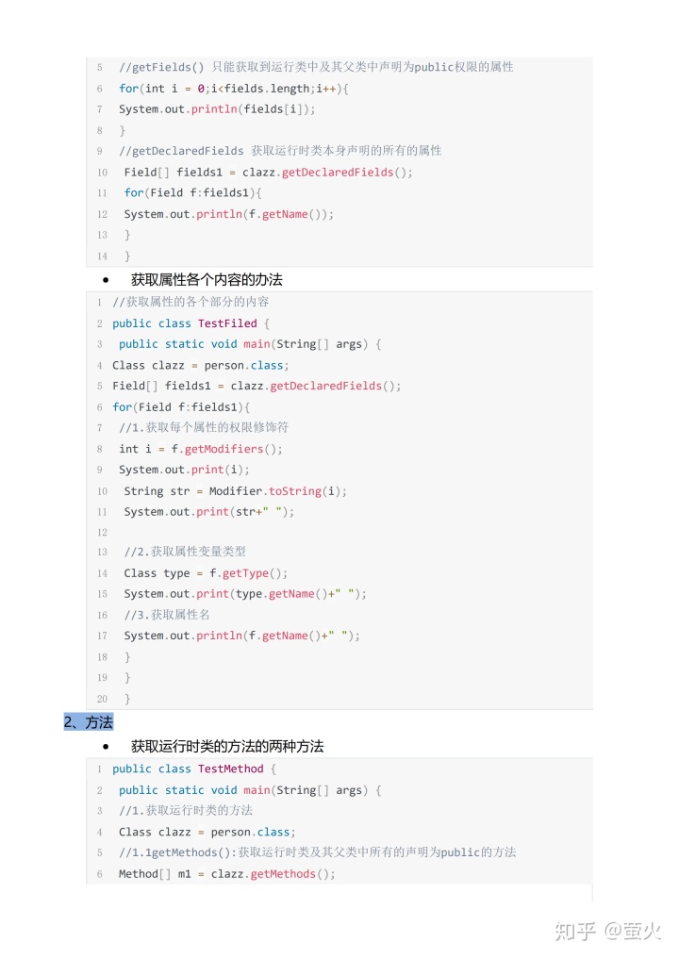Viewport: 679px width, 959px height.
Task: Click the line "Class clazz = person.class;" in TestMethod
Action: click(207, 833)
